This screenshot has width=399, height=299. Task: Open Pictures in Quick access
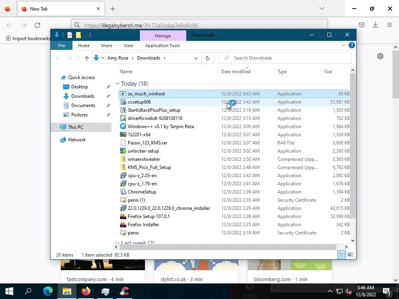(79, 115)
